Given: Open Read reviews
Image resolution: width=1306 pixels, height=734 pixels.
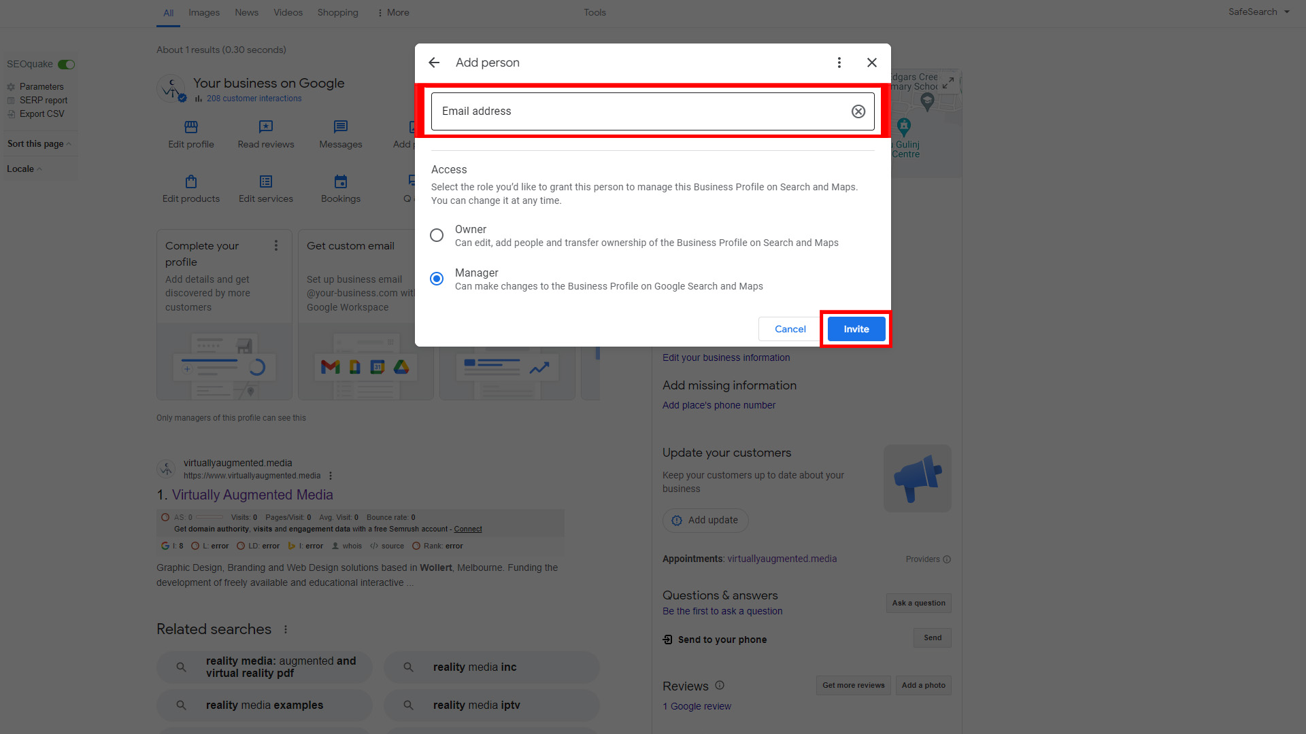Looking at the screenshot, I should (266, 135).
